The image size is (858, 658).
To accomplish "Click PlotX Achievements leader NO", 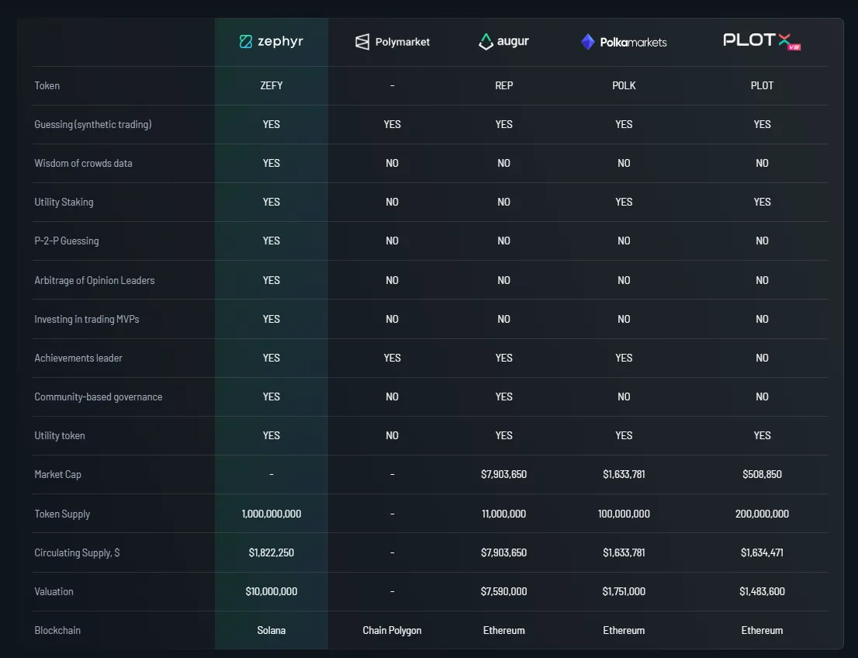I will 763,358.
